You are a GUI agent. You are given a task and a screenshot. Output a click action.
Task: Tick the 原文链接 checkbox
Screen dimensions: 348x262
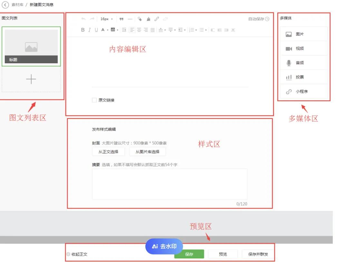[x=94, y=100]
